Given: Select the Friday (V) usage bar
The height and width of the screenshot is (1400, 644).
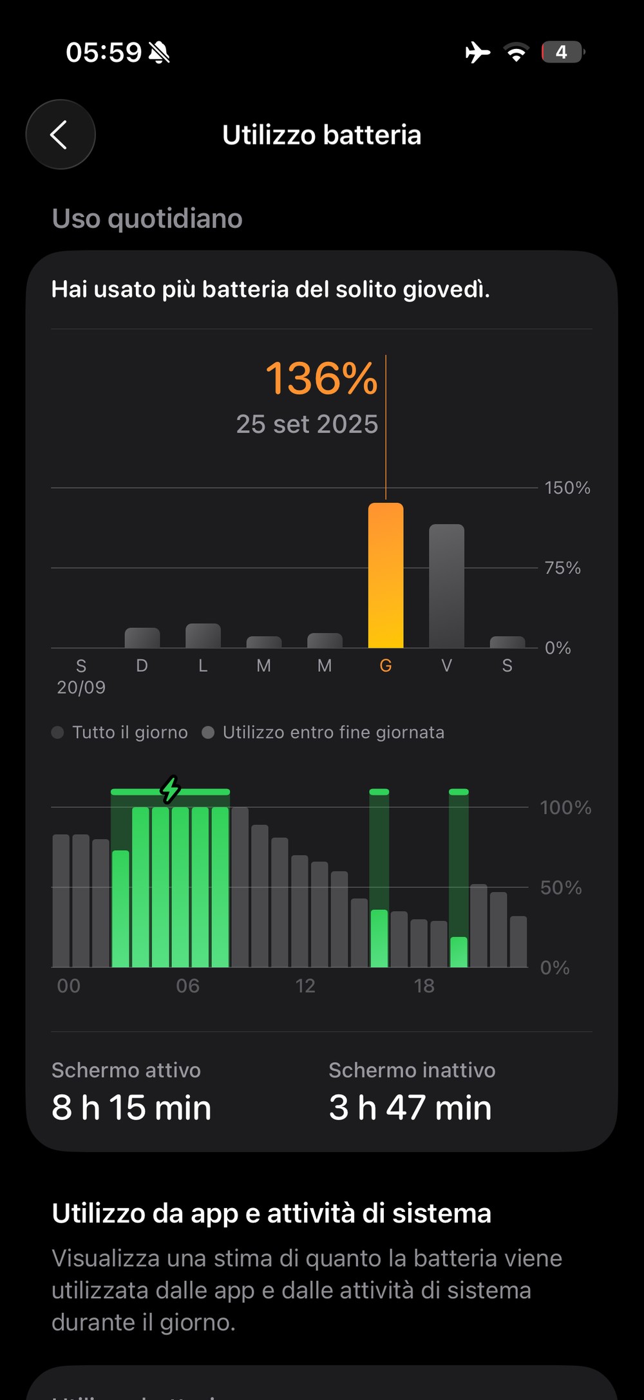Looking at the screenshot, I should click(x=446, y=586).
